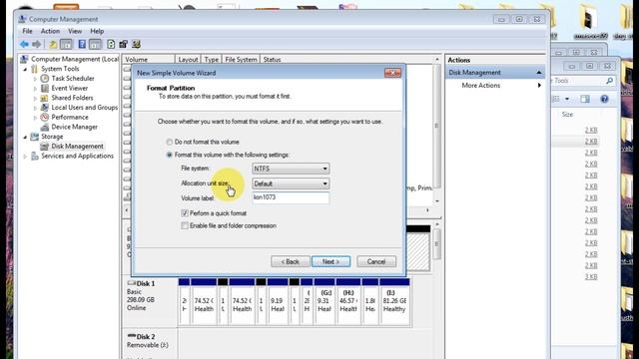Select Format this volume with following settings
Viewport: 639px width, 359px height.
tap(169, 155)
